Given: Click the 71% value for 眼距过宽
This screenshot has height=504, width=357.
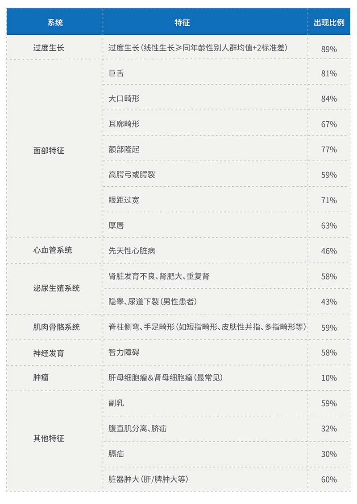Looking at the screenshot, I should [329, 201].
